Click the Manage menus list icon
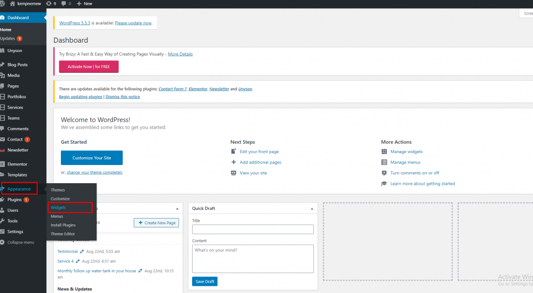 coord(384,162)
